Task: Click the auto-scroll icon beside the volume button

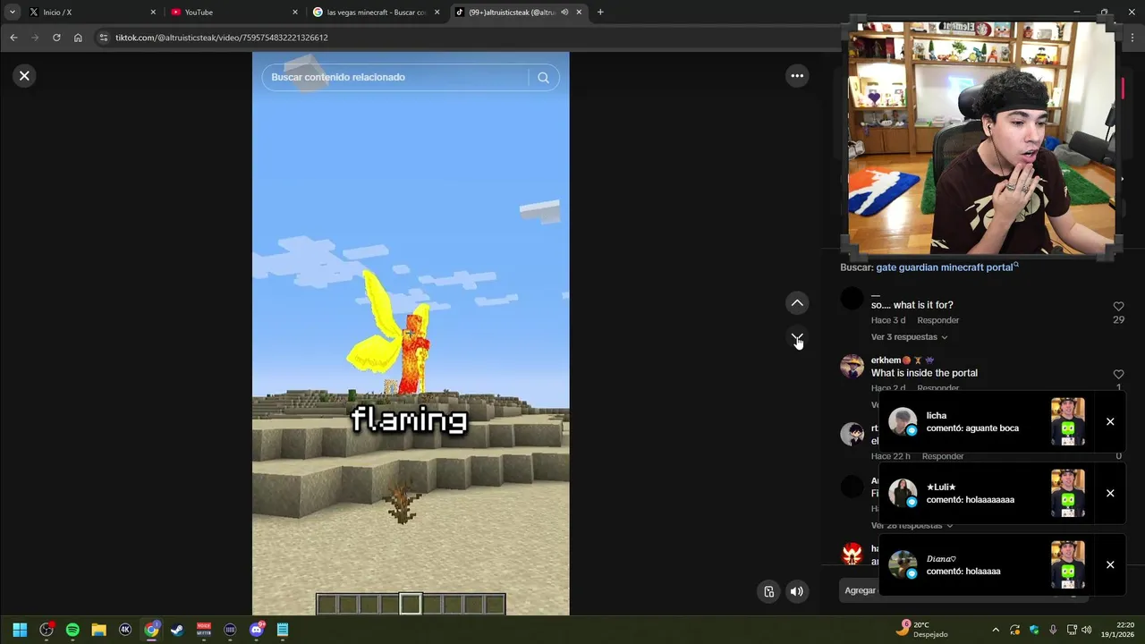Action: click(x=768, y=591)
